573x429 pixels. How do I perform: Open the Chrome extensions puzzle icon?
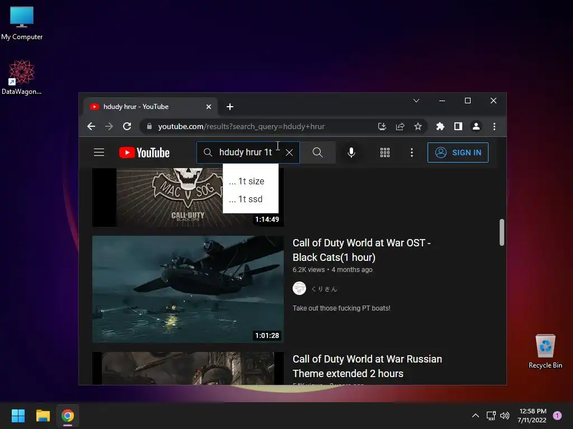[x=440, y=126]
